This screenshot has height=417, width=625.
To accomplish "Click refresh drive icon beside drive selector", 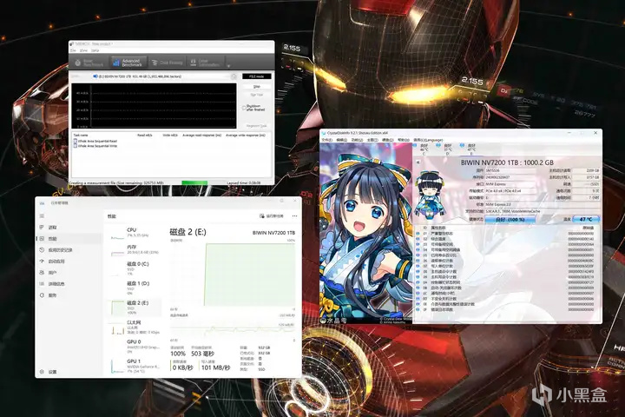I will tap(234, 76).
